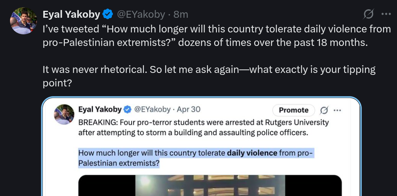Expand the quoted tweet's three-dot options menu
Screen dimensions: 397x196
338,110
